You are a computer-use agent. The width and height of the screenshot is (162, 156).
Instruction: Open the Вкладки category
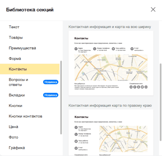(17, 95)
